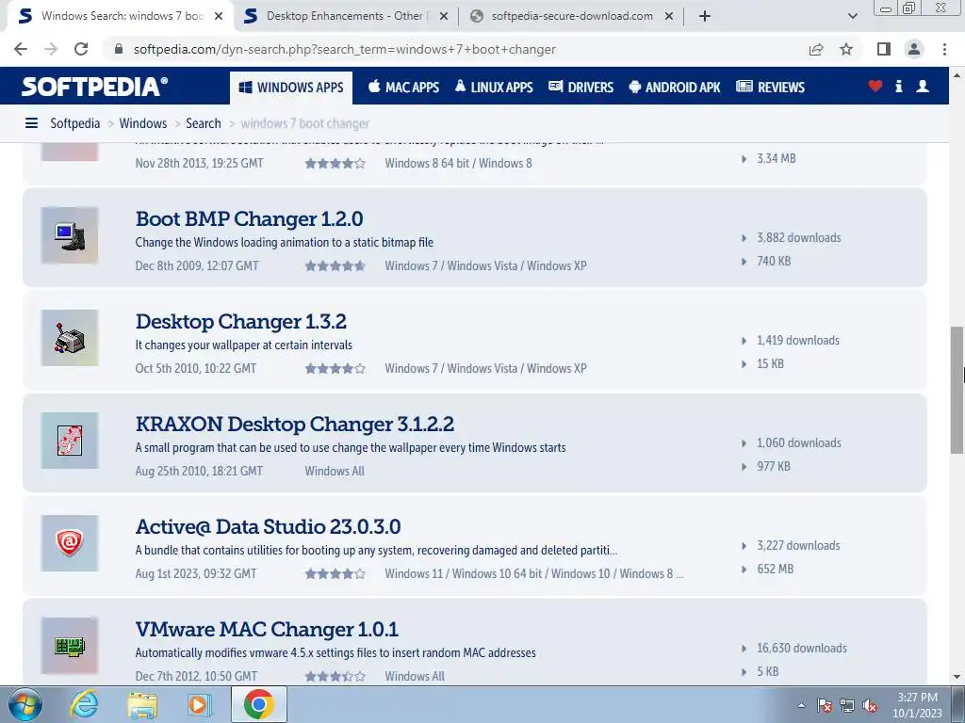The height and width of the screenshot is (723, 965).
Task: Click the VMware MAC Changer star rating
Action: [x=335, y=676]
